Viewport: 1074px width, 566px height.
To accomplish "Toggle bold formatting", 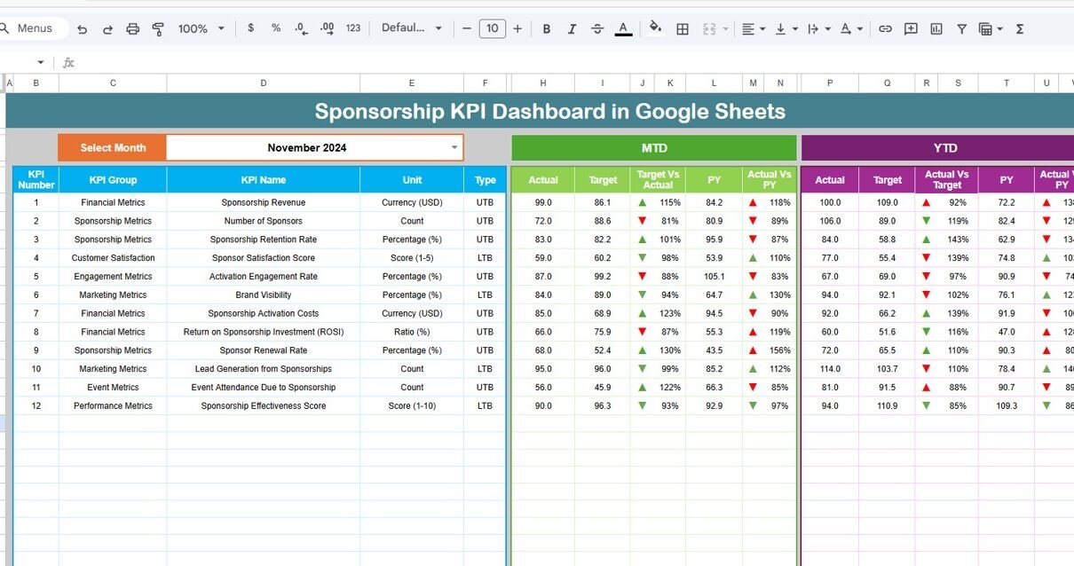I will [x=547, y=28].
